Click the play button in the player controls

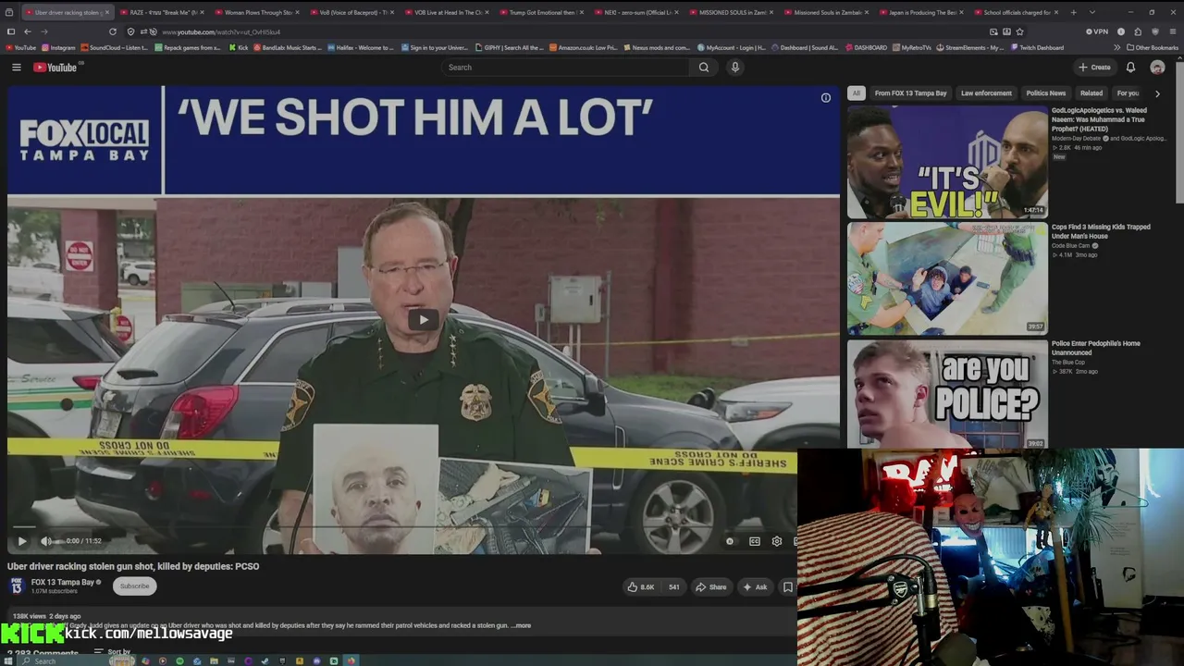coord(22,541)
